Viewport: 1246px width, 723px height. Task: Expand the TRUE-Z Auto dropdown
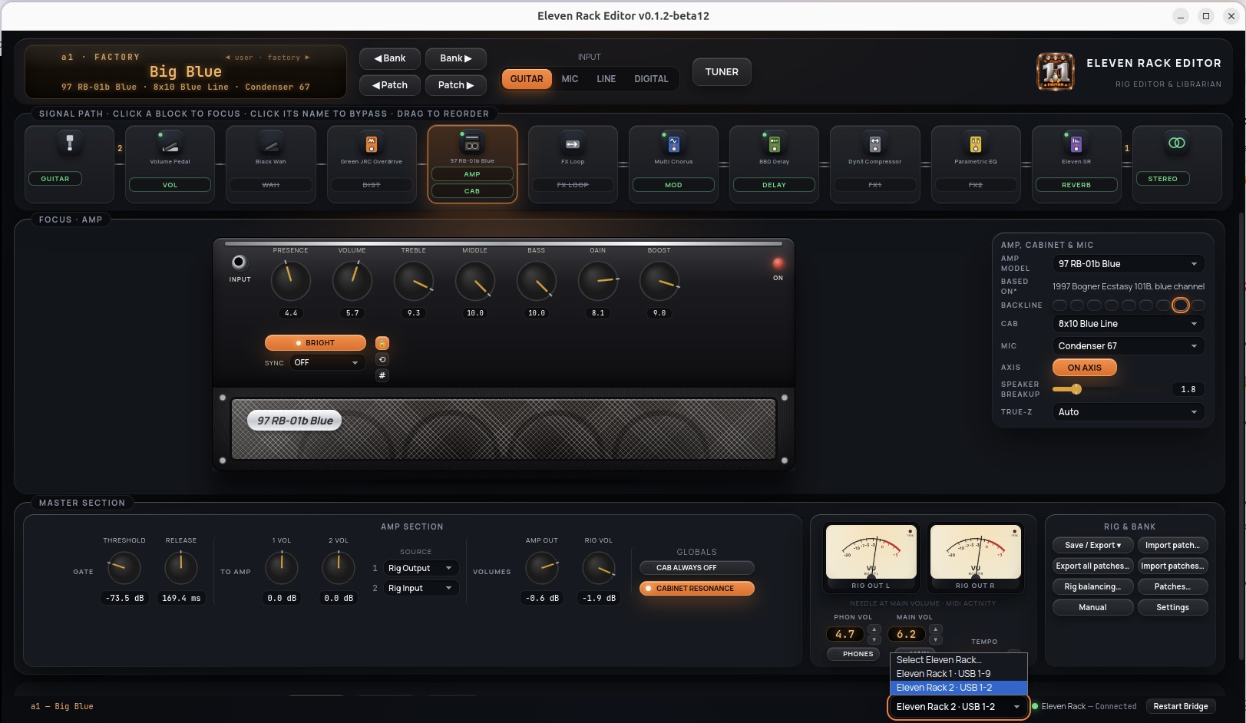click(x=1128, y=412)
